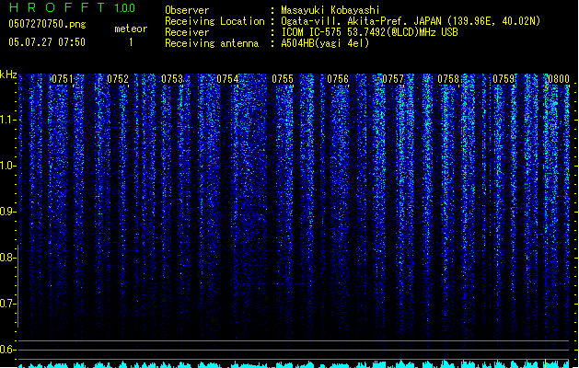Click the 0752 time marker
The width and height of the screenshot is (579, 368).
click(x=118, y=79)
